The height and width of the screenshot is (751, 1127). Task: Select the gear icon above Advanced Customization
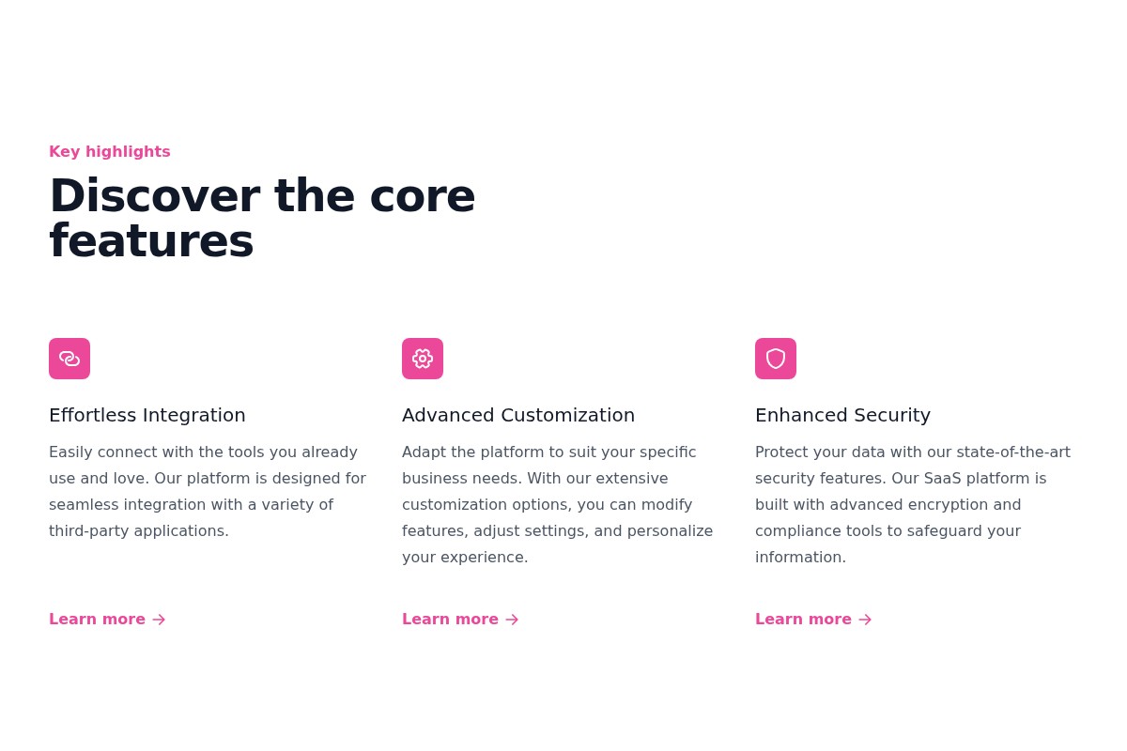(423, 359)
